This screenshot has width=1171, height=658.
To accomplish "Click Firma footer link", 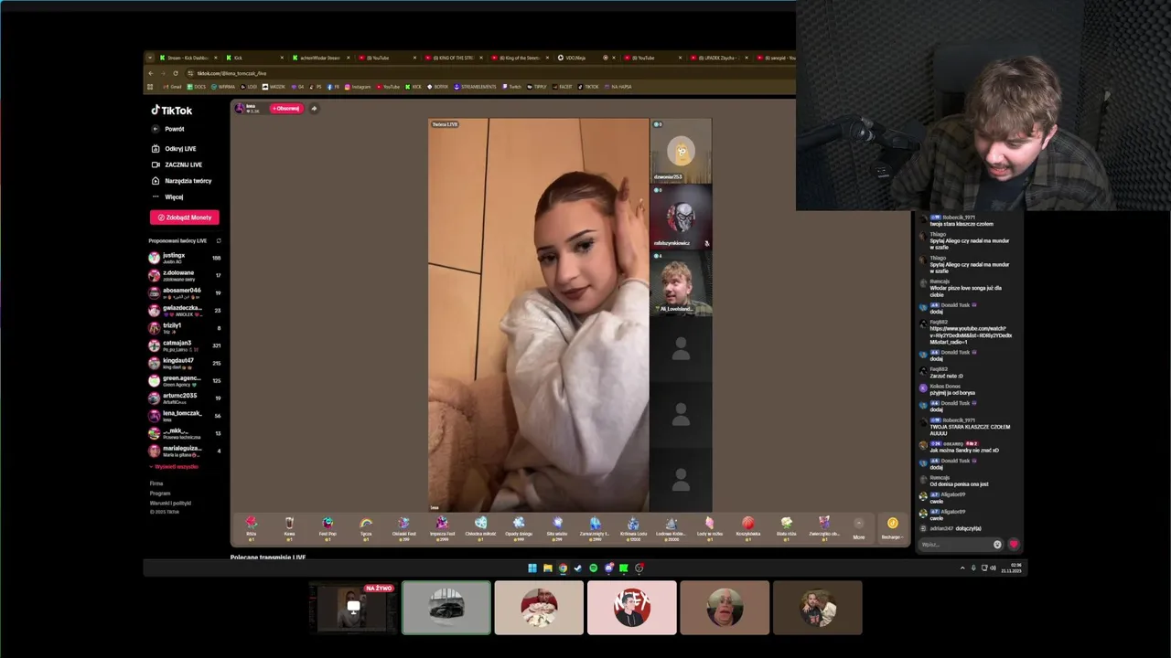I will [156, 483].
